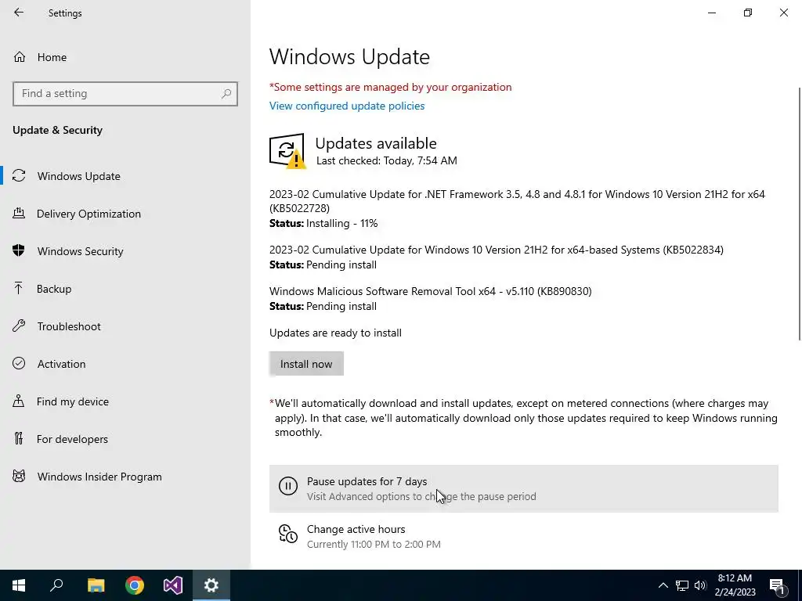
Task: Click the Windows Update page scrollbar
Action: click(800, 214)
